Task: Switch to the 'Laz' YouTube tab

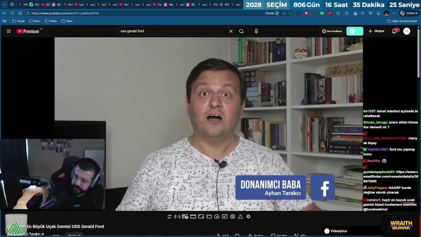Action: click(79, 5)
